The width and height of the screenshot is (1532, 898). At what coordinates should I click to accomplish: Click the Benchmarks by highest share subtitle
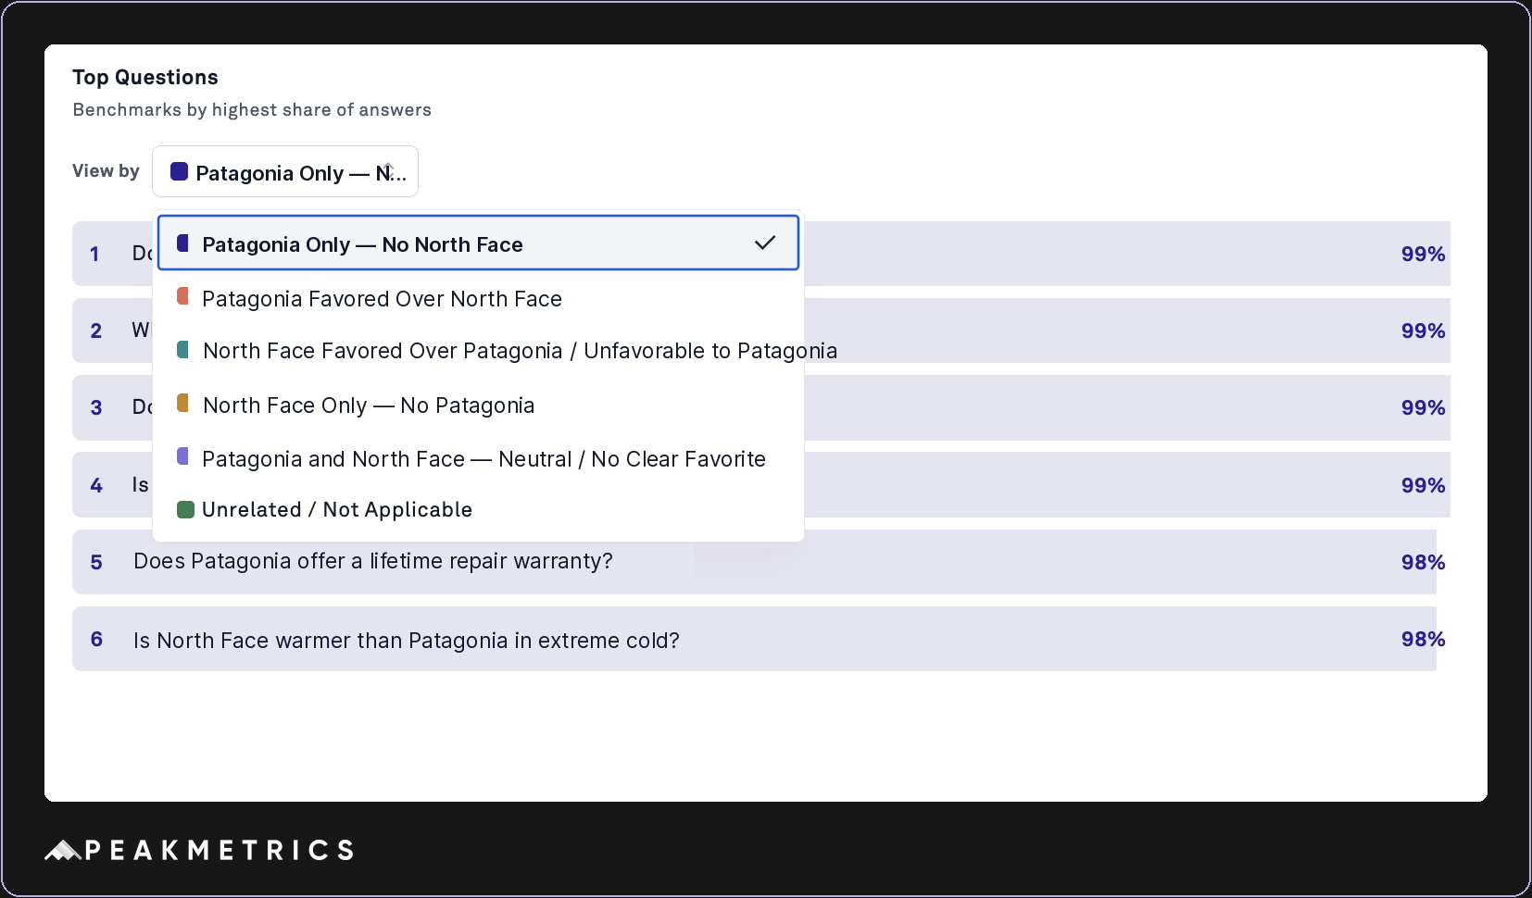click(x=252, y=110)
